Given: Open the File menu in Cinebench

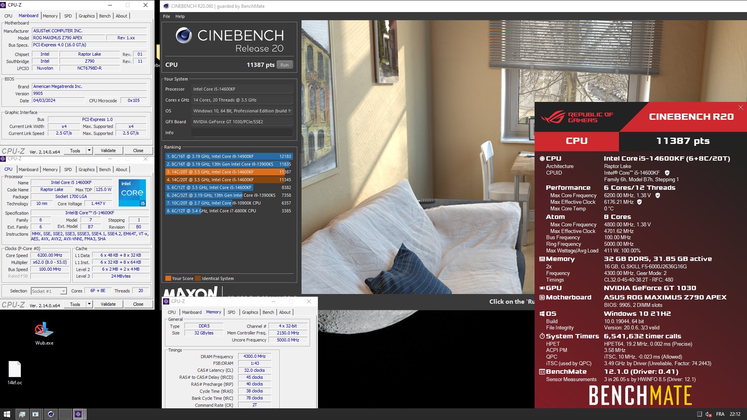Looking at the screenshot, I should click(167, 16).
